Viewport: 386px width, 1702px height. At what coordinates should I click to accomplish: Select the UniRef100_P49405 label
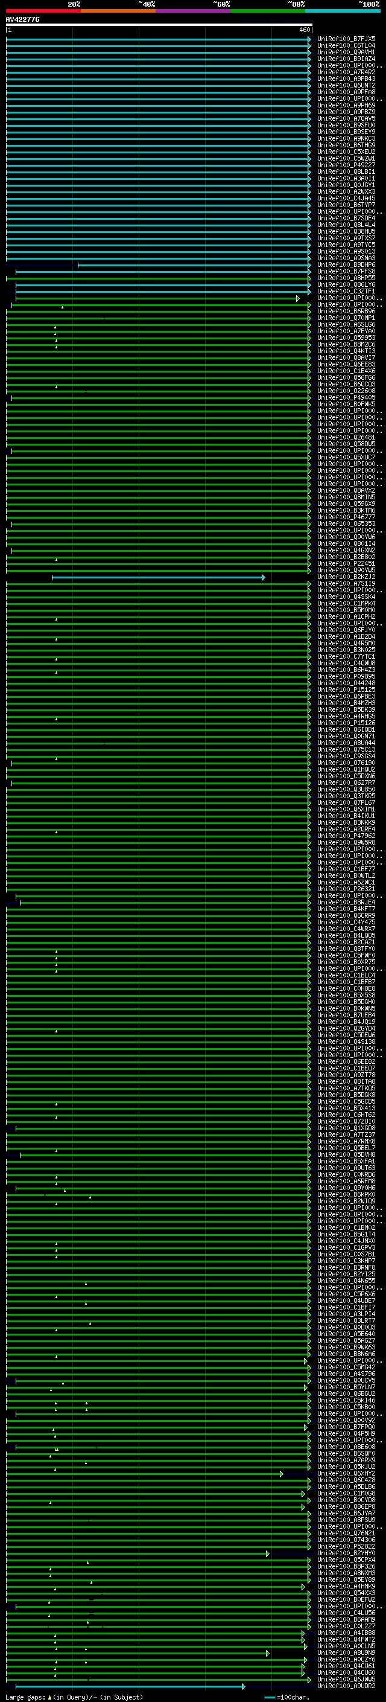click(346, 398)
